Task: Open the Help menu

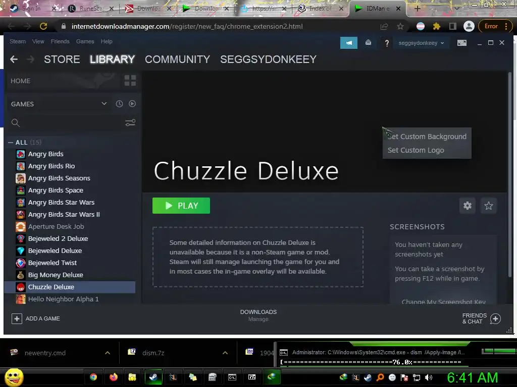Action: [x=107, y=41]
